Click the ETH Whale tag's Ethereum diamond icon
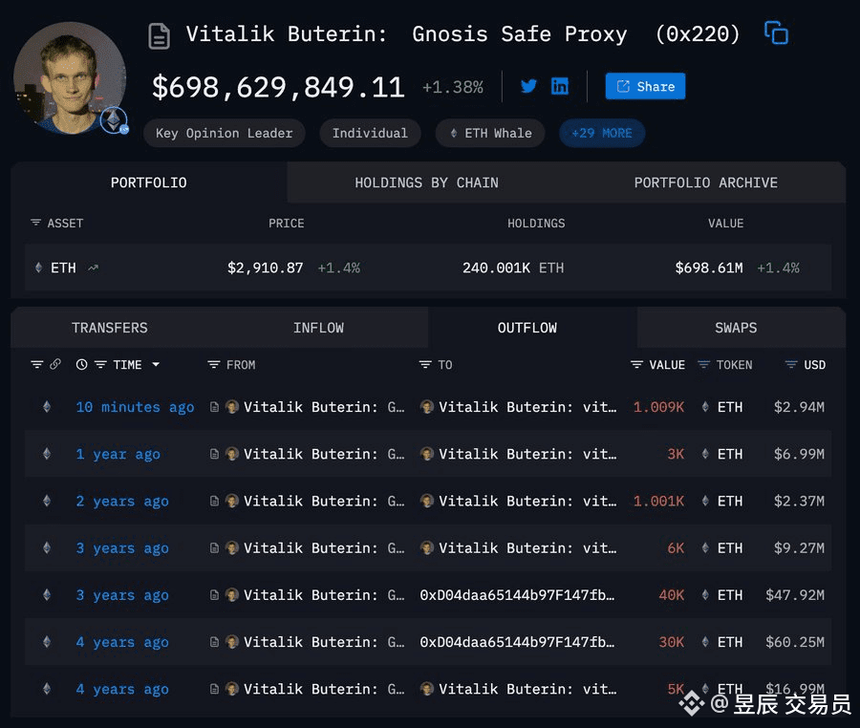The height and width of the screenshot is (728, 860). (454, 133)
